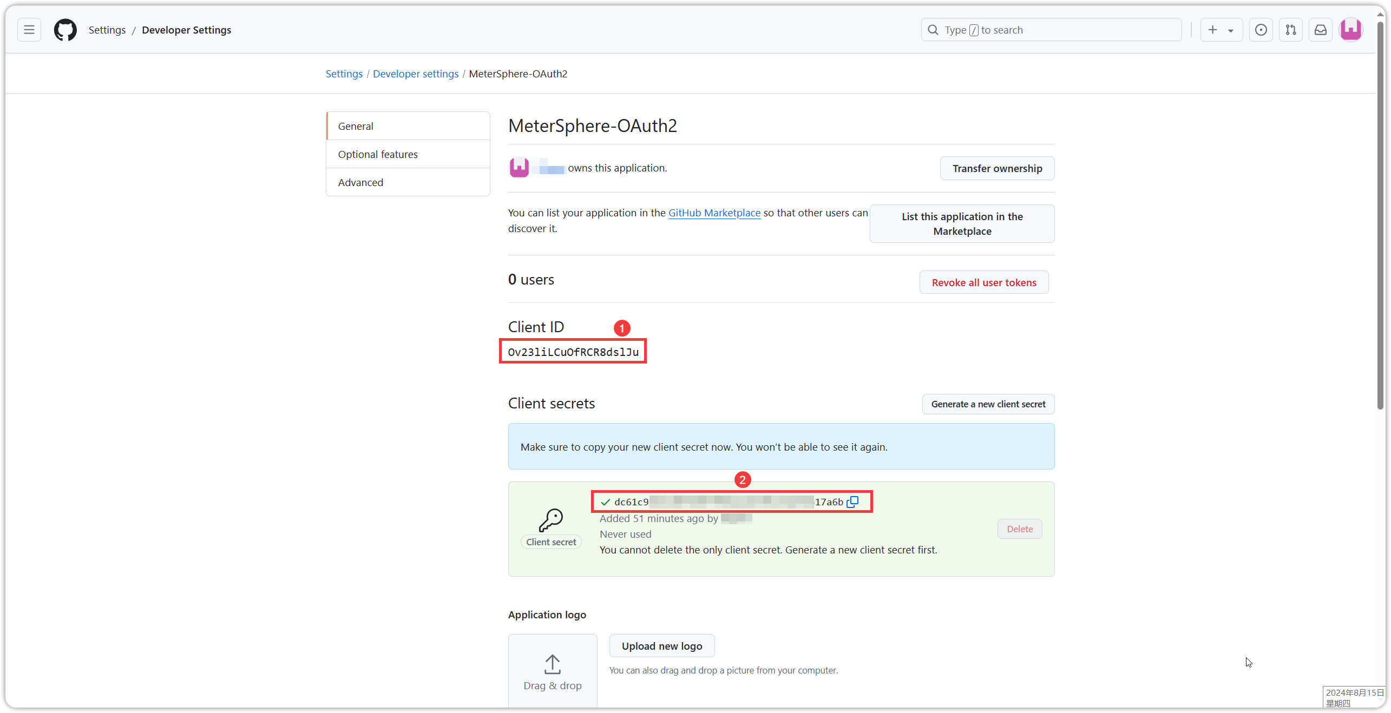Click the '0 users' heading
The image size is (1391, 713).
tap(531, 280)
